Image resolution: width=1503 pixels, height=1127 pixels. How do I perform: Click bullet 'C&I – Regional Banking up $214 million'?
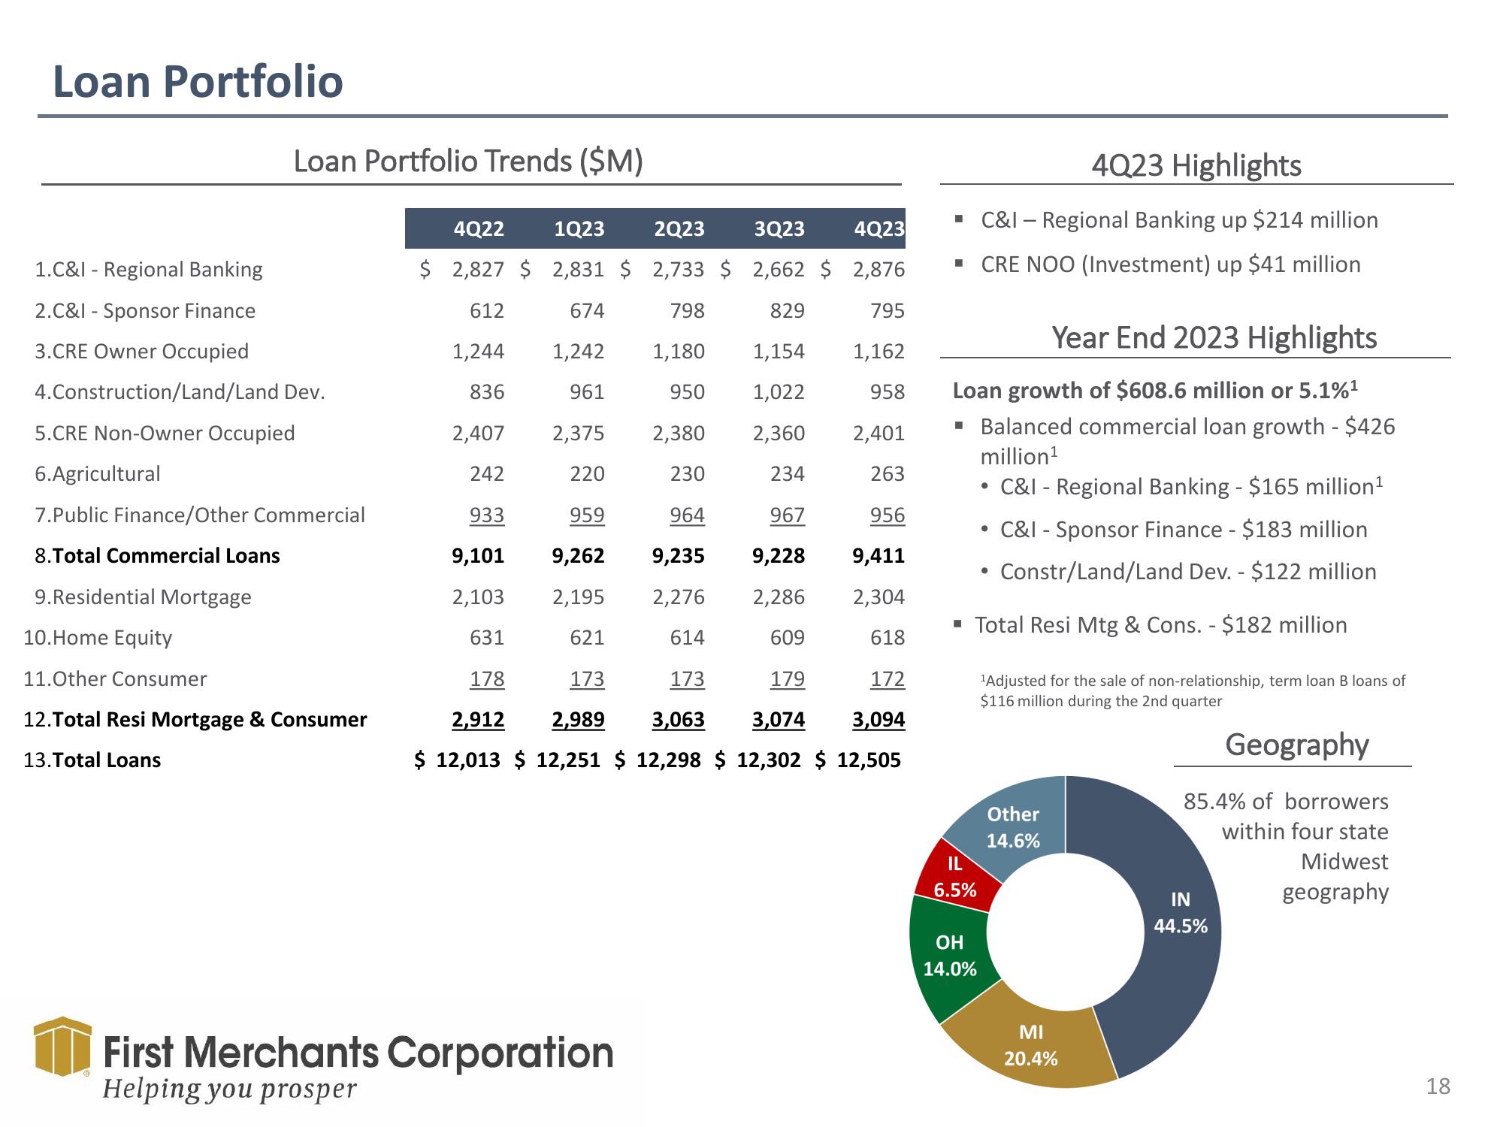[x=1179, y=220]
